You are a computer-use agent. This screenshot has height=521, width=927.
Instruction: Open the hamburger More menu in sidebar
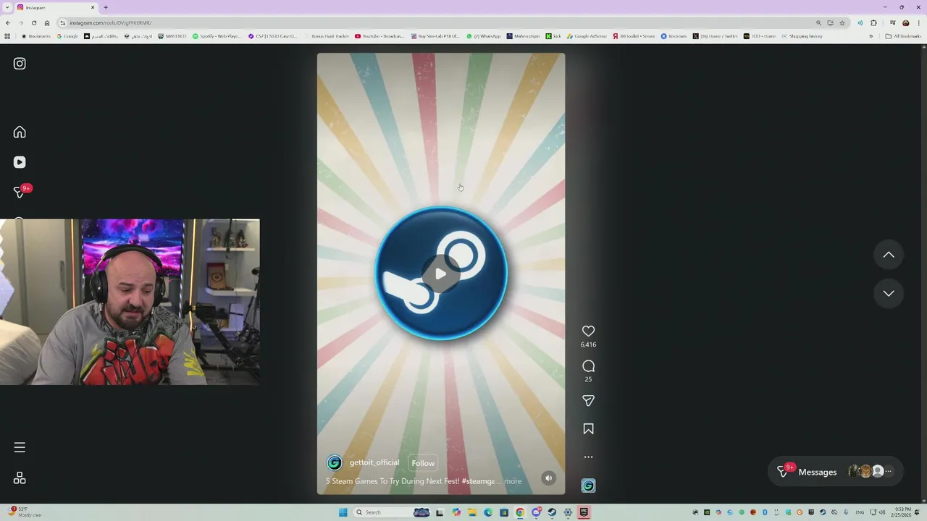click(x=20, y=447)
